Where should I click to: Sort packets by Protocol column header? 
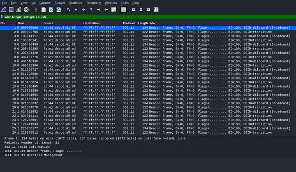129,23
